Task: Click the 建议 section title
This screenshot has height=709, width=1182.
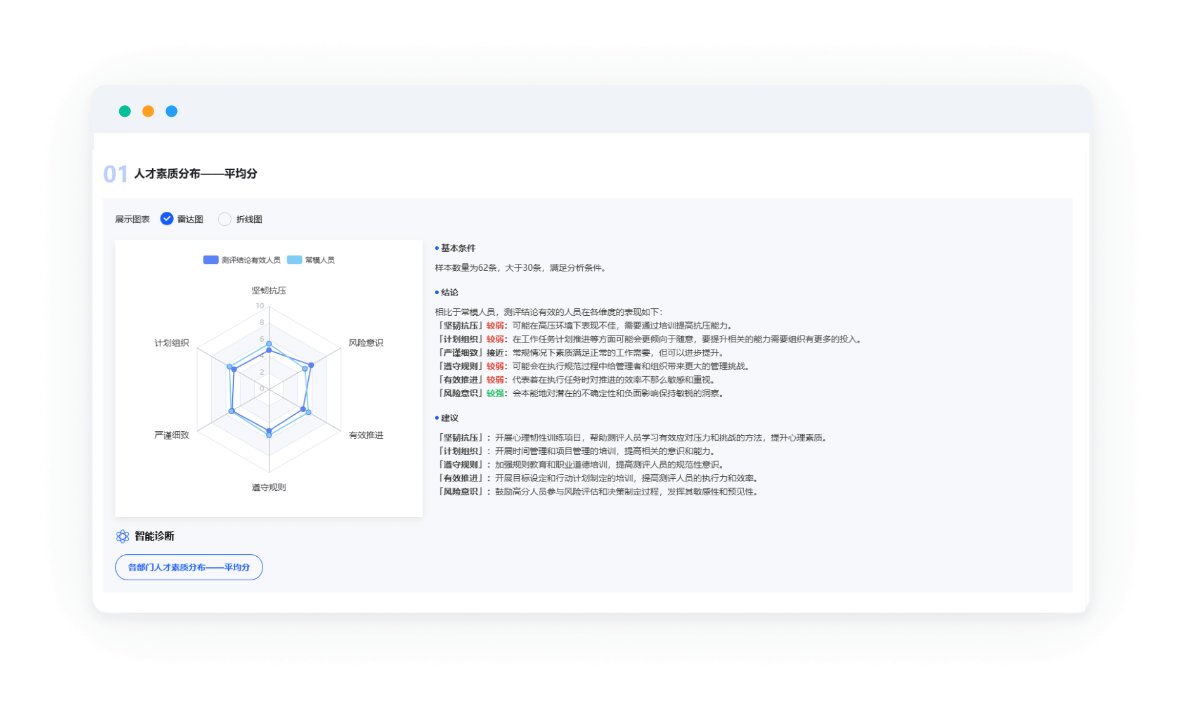Action: click(450, 418)
